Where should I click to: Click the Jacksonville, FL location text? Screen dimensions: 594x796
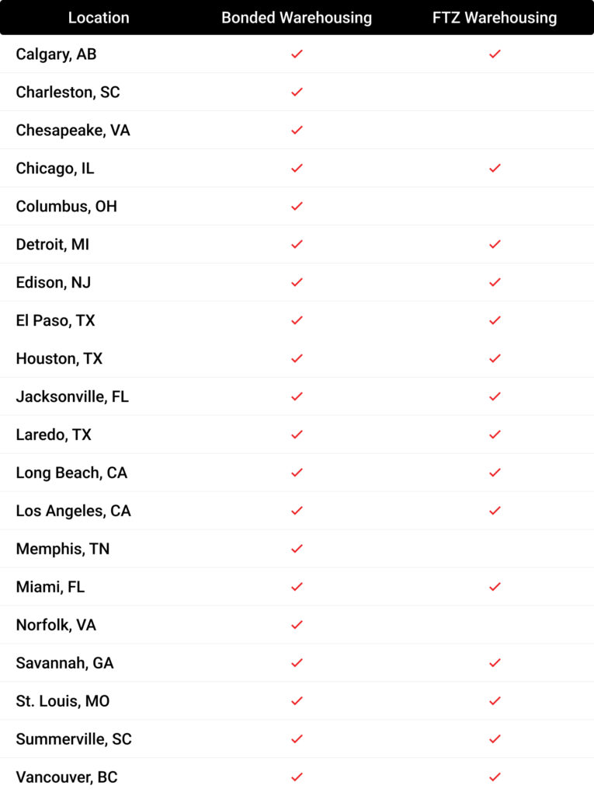point(72,396)
